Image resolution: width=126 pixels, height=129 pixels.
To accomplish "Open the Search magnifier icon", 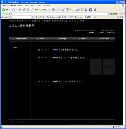I will pos(33,10).
